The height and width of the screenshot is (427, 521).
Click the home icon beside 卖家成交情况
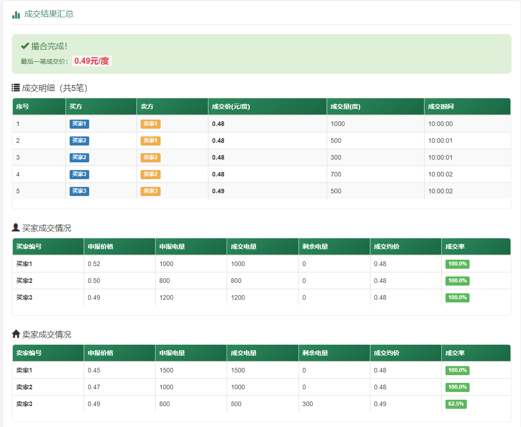click(x=16, y=334)
